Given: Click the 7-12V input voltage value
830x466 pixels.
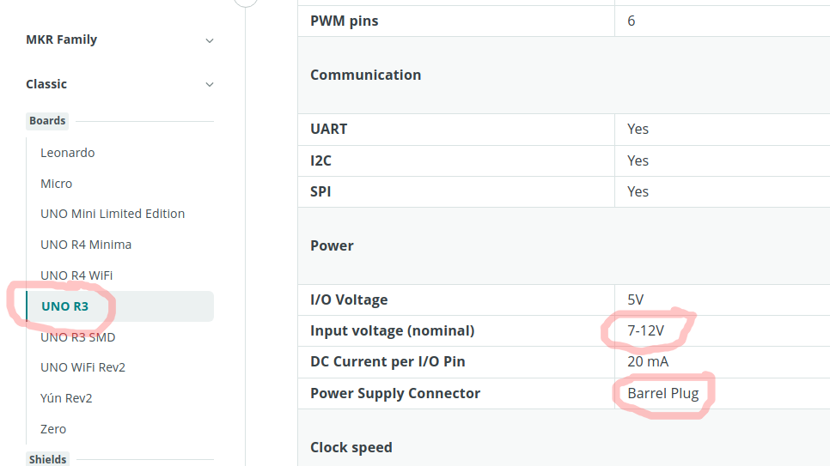Looking at the screenshot, I should click(646, 330).
